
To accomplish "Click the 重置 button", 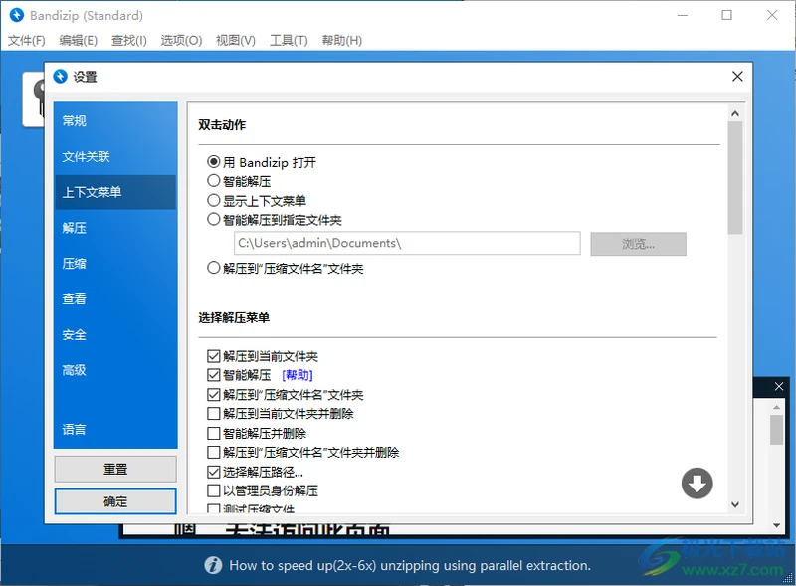I will coord(115,469).
